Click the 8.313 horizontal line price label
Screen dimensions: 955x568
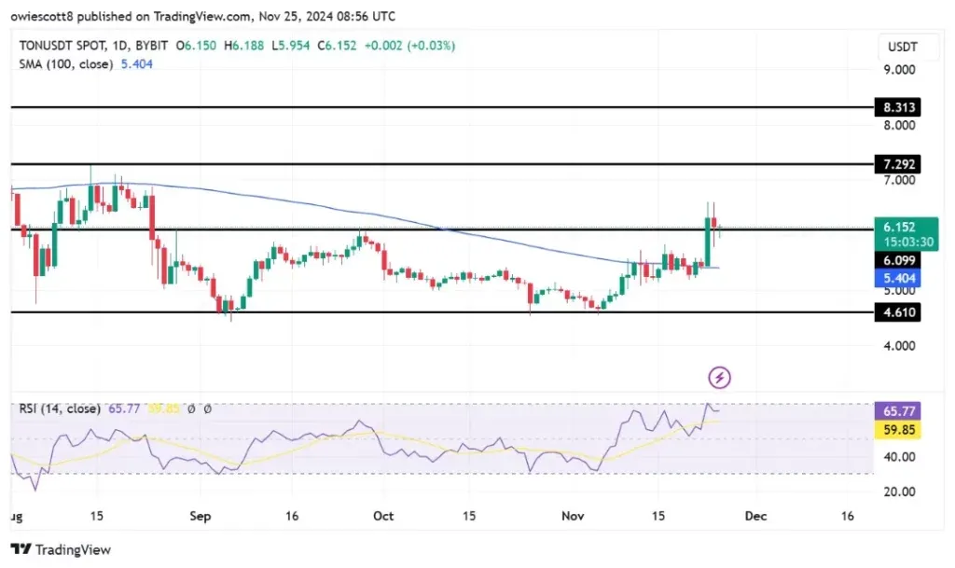pyautogui.click(x=897, y=107)
